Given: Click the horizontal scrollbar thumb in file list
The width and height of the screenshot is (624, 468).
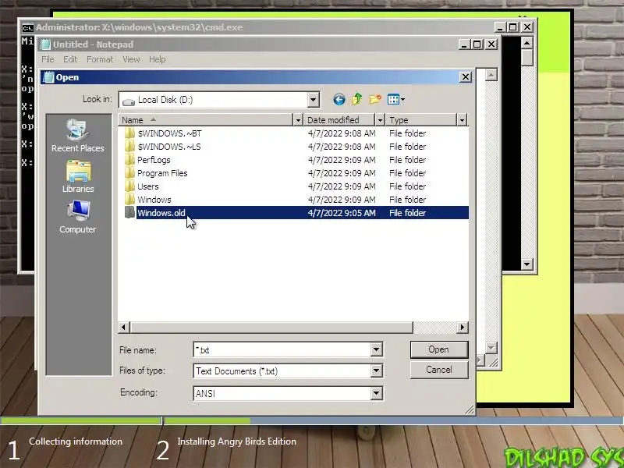Looking at the screenshot, I should [271, 327].
